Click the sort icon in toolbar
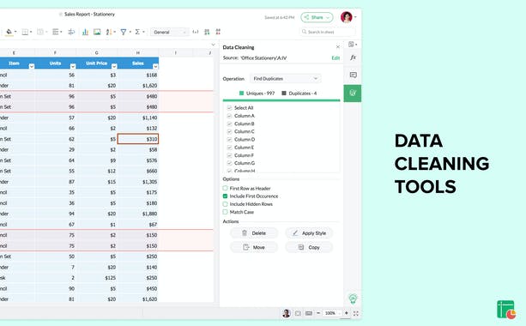526x326 pixels. point(109,32)
